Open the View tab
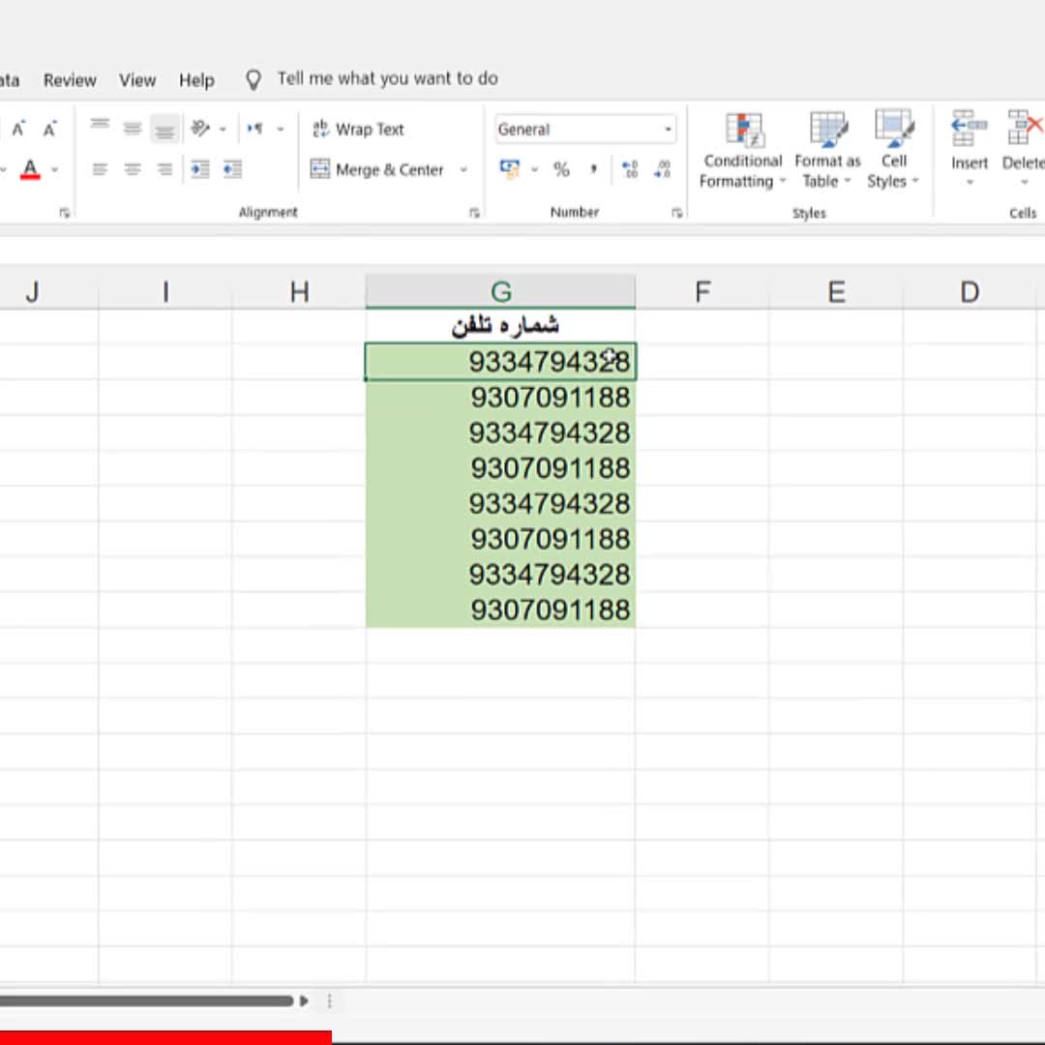The image size is (1045, 1045). (x=137, y=80)
